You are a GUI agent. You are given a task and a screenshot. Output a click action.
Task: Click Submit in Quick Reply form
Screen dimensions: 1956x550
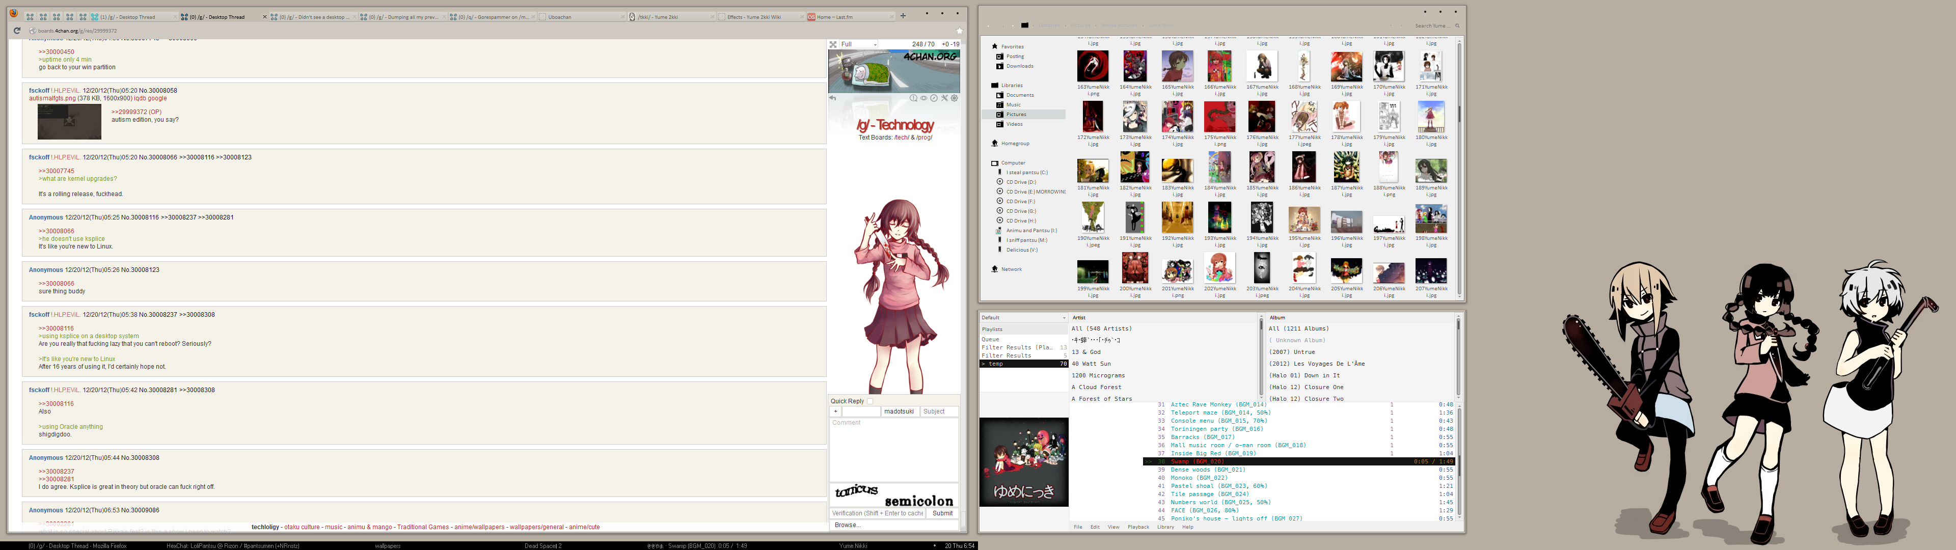tap(942, 513)
